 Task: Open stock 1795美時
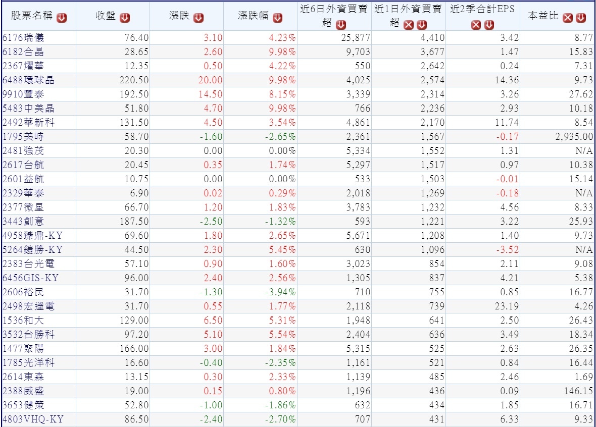pyautogui.click(x=23, y=136)
